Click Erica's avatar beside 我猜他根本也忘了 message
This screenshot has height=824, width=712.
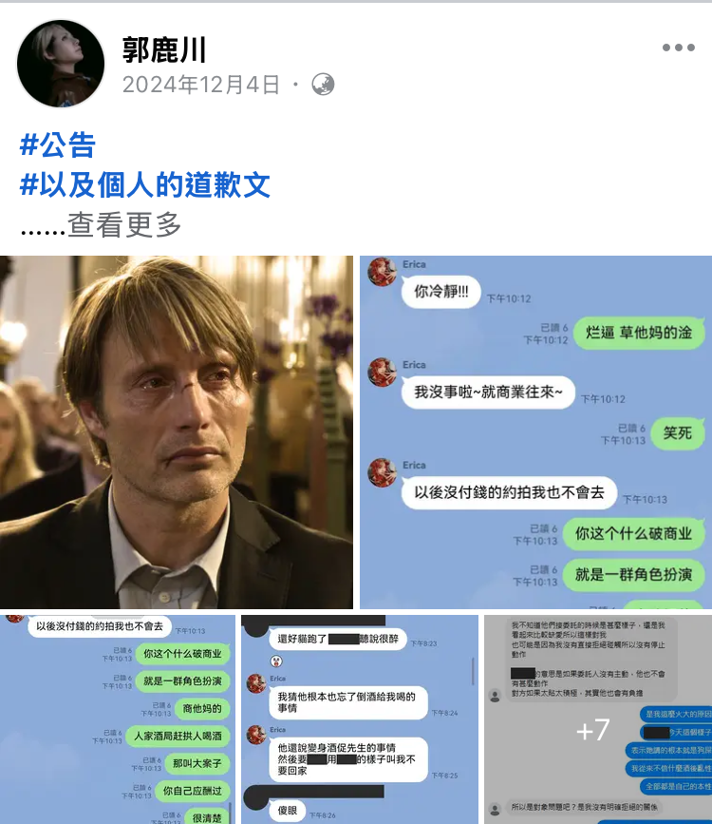coord(256,683)
